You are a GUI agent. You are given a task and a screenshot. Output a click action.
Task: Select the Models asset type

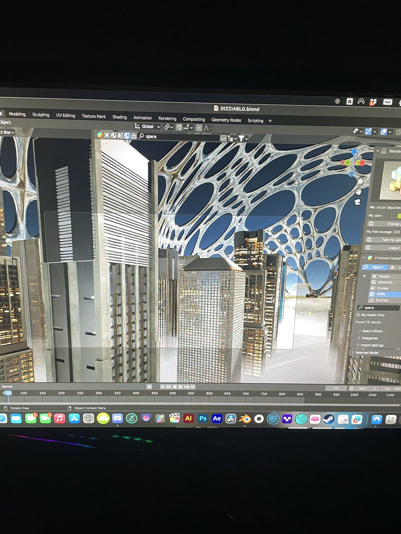(x=385, y=276)
